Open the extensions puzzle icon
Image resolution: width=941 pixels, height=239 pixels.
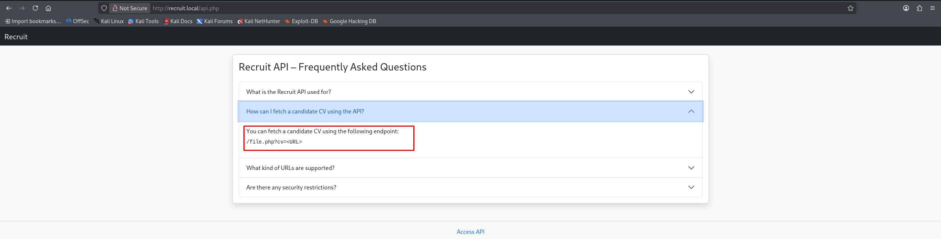tap(919, 8)
